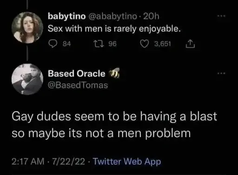Open babytino's profile picture
Image resolution: width=238 pixels, height=175 pixels.
[27, 27]
